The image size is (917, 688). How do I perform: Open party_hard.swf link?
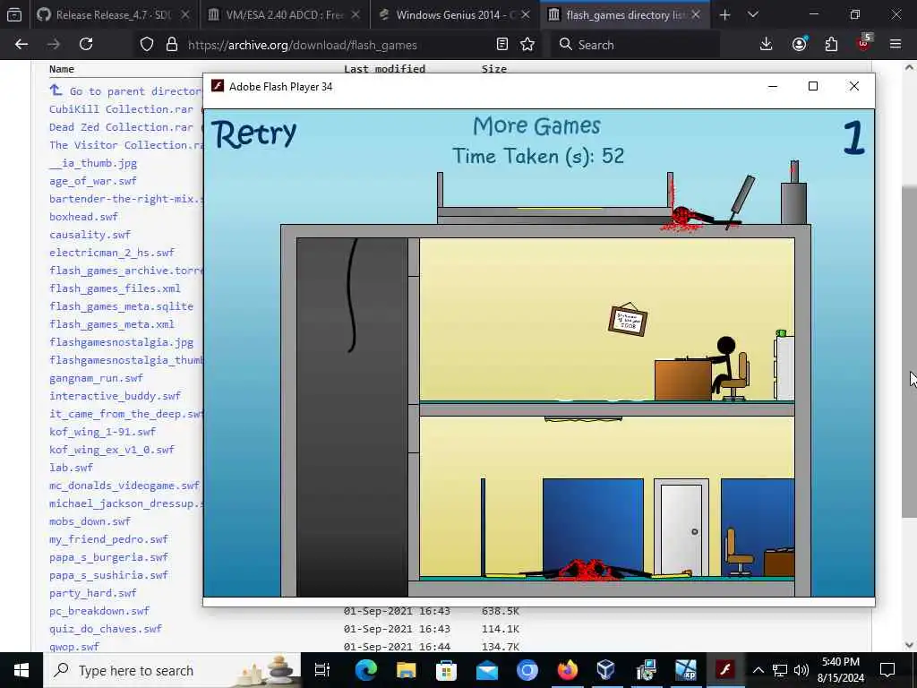[x=93, y=593]
